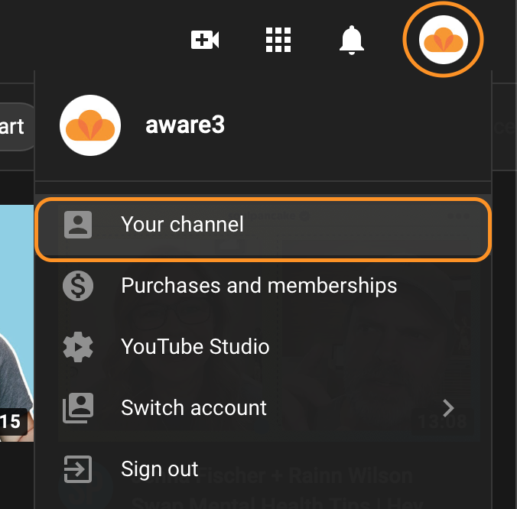
Task: Expand Switch account chevron arrow
Action: click(x=448, y=408)
